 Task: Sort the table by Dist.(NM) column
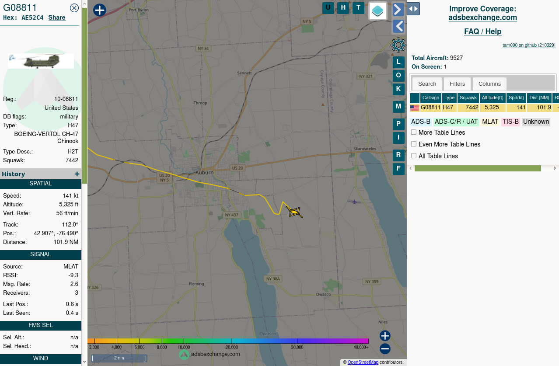pyautogui.click(x=539, y=98)
